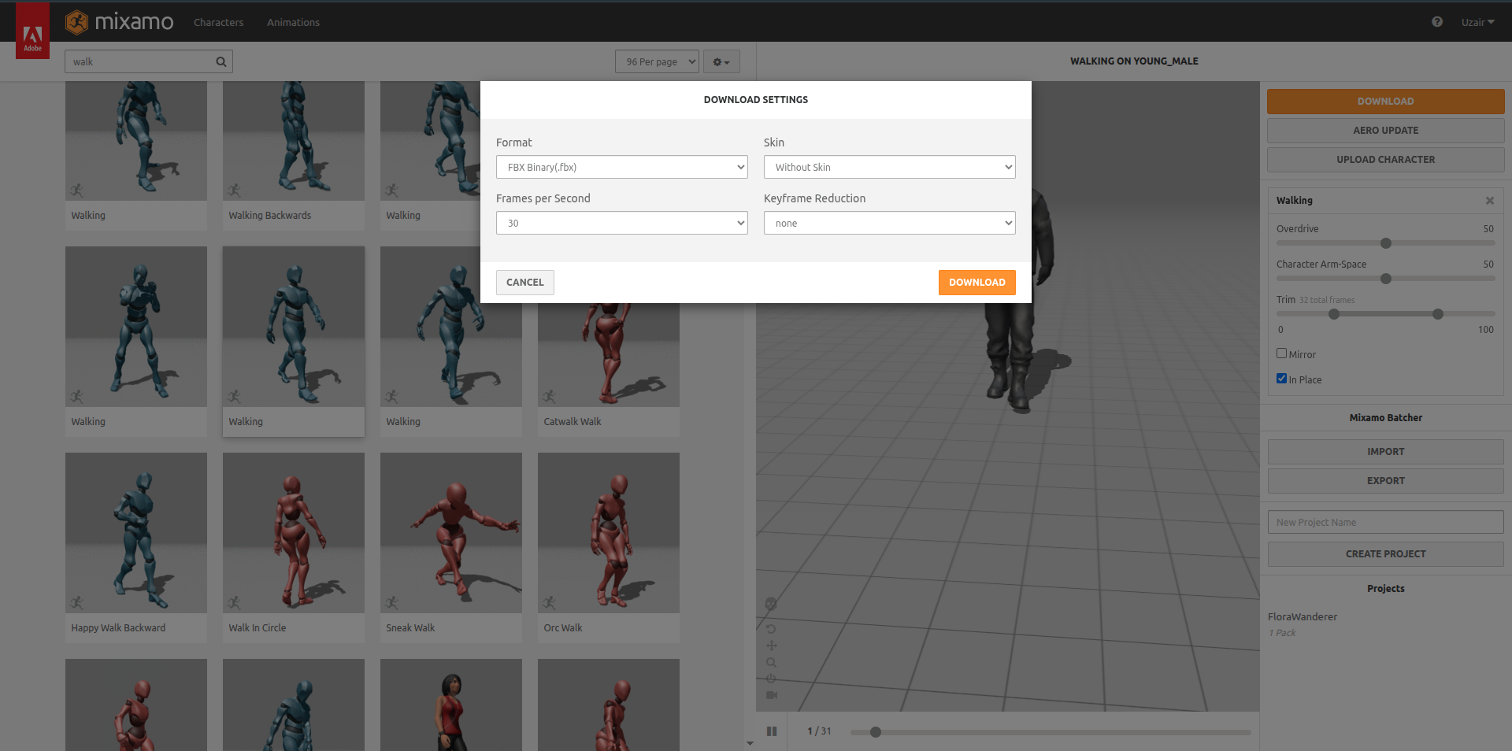Switch to the Characters tab

pos(218,22)
